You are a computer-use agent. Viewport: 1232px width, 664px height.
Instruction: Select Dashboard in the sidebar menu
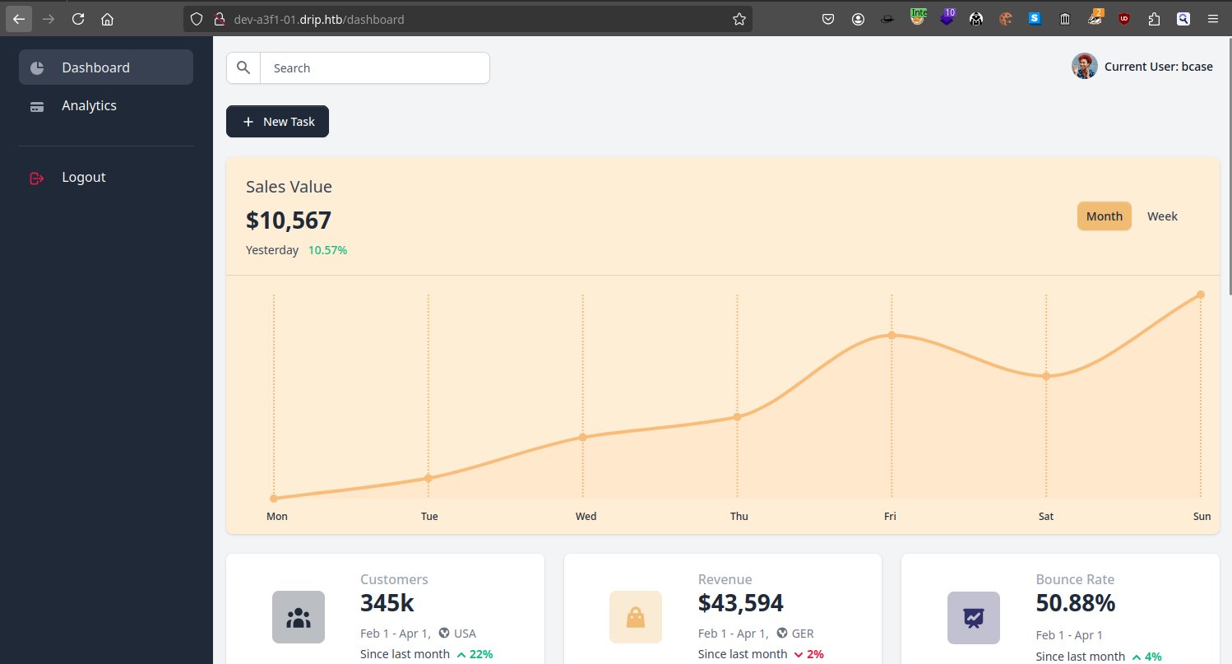click(x=95, y=68)
